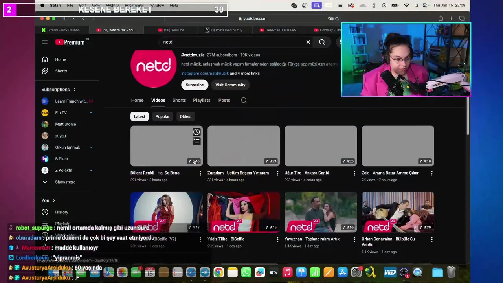Switch to Posts liked by zuy browser tab
The width and height of the screenshot is (503, 283).
pyautogui.click(x=225, y=30)
